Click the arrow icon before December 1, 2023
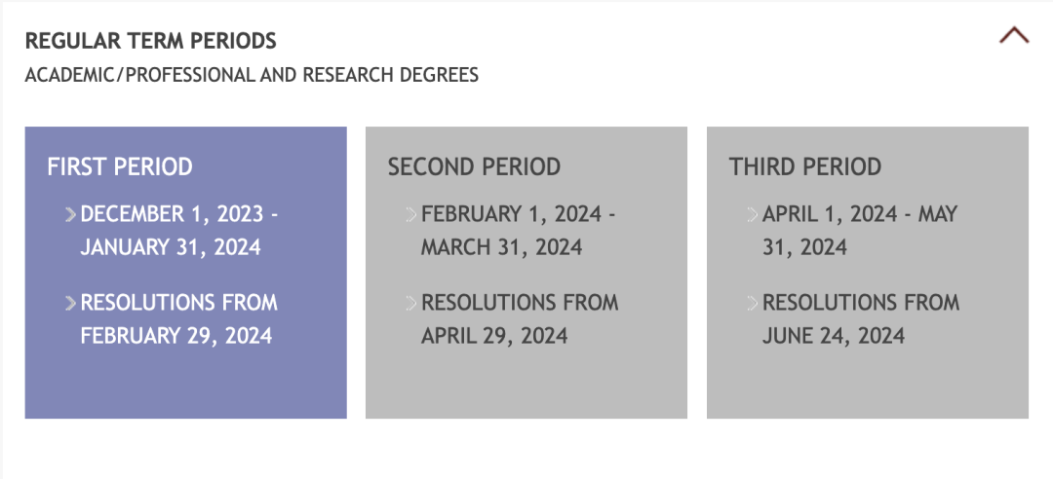The image size is (1053, 479). (70, 215)
